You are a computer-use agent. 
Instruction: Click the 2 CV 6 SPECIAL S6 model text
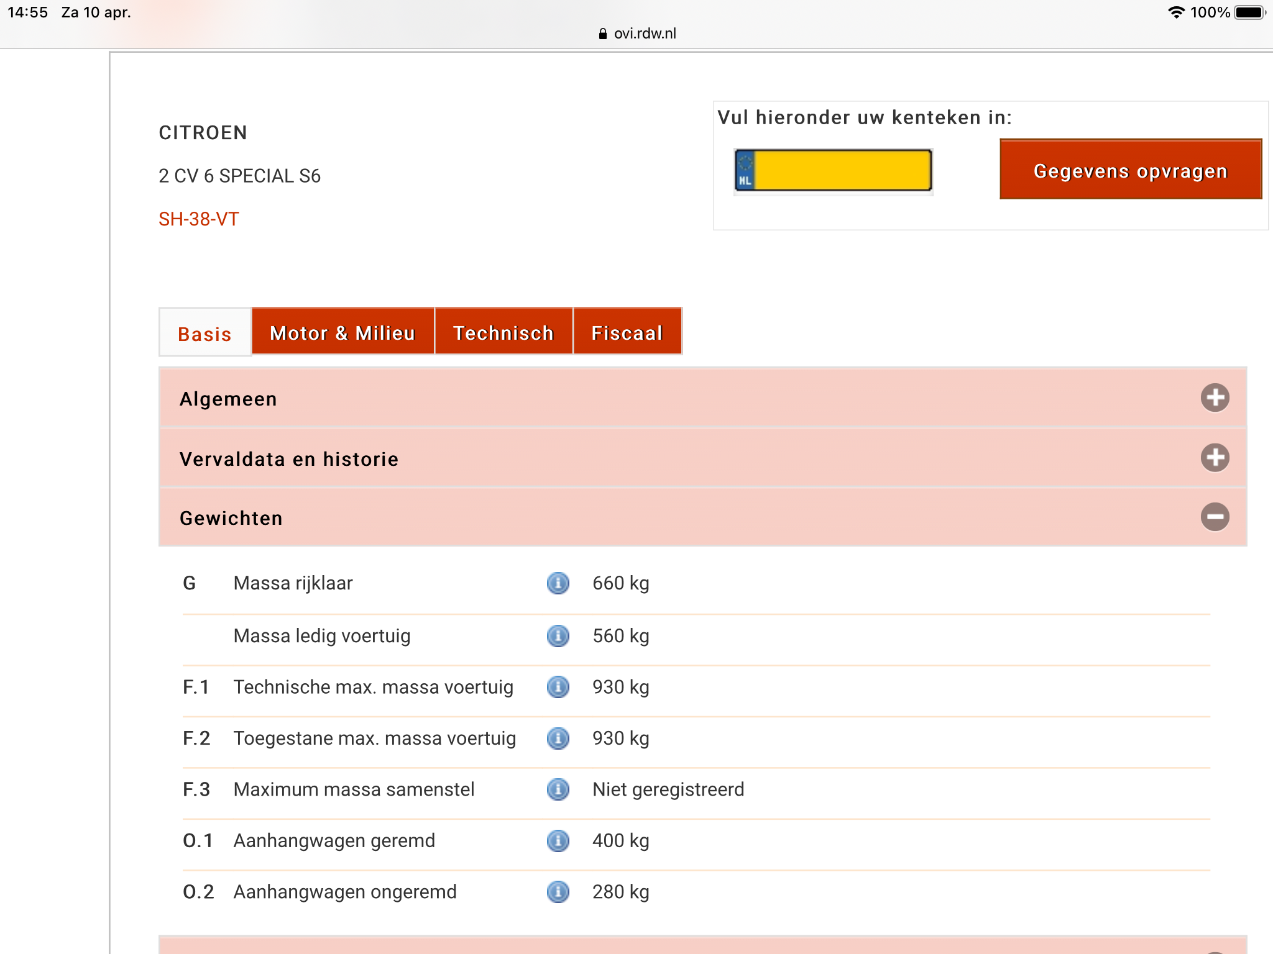coord(239,176)
